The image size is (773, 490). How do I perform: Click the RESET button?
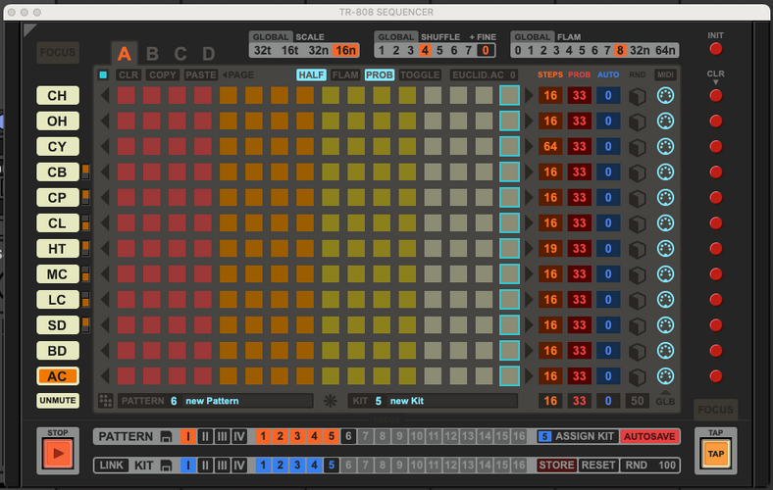pyautogui.click(x=598, y=465)
